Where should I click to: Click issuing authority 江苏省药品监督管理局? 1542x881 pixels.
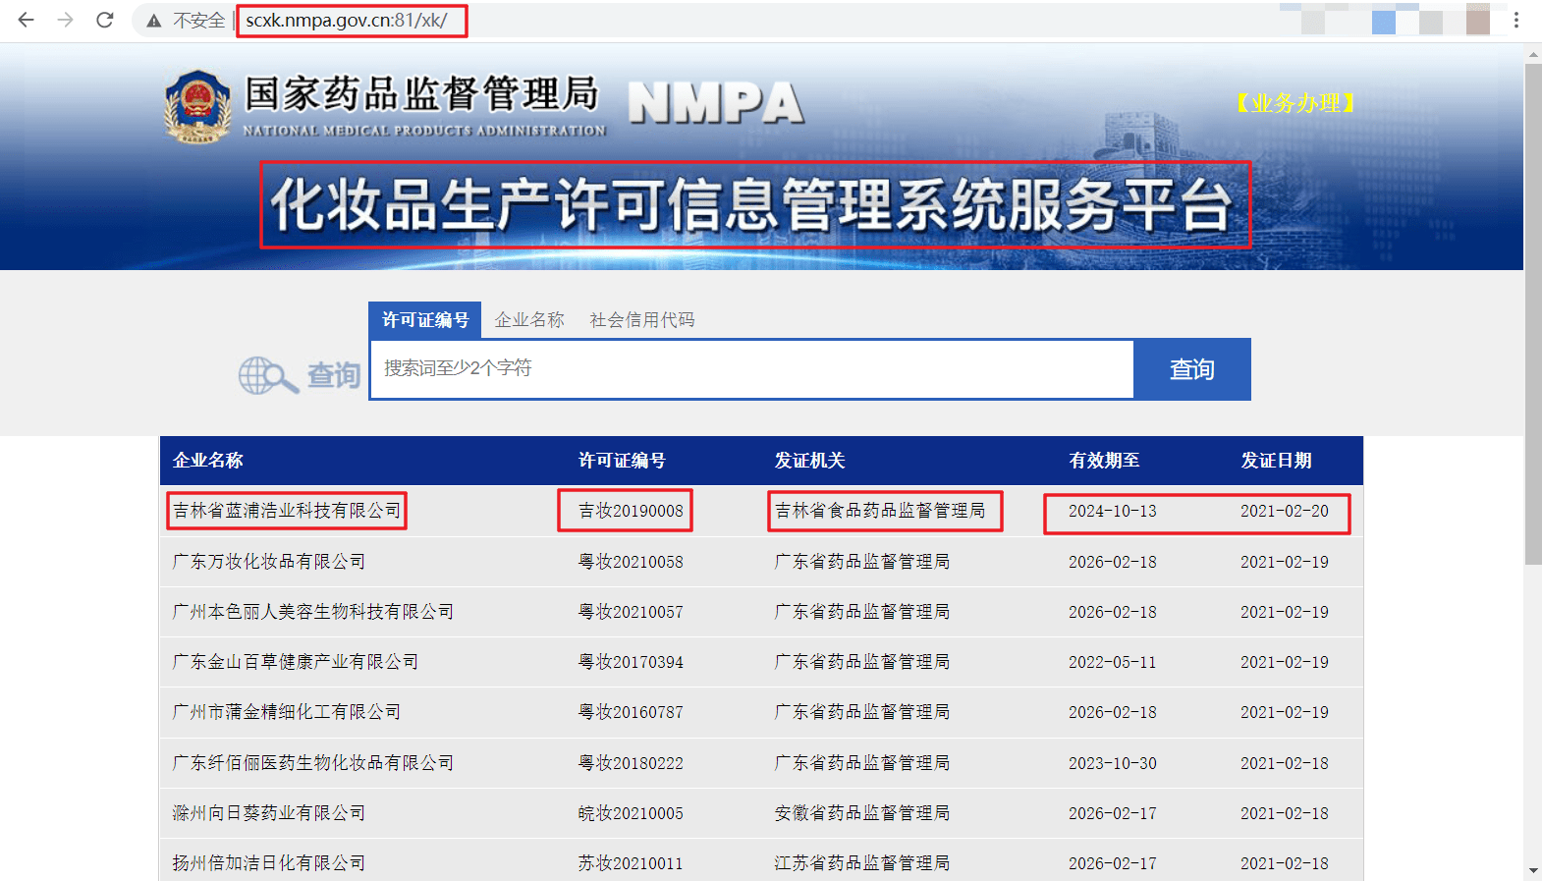(x=862, y=863)
